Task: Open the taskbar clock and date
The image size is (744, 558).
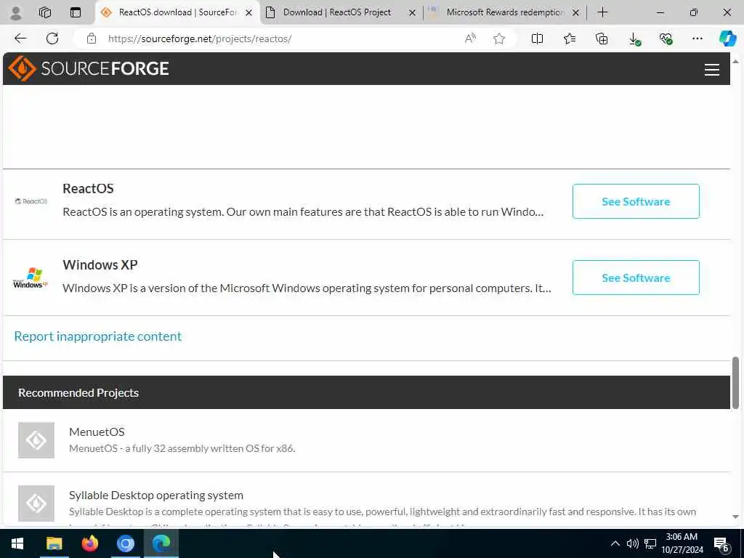Action: point(682,543)
